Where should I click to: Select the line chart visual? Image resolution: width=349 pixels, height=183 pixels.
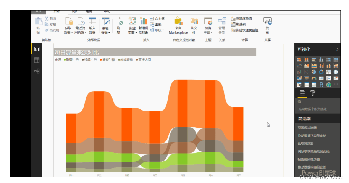(299, 66)
